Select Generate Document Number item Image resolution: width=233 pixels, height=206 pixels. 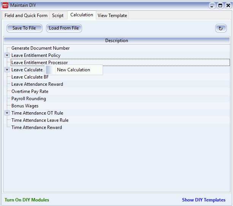[x=40, y=48]
